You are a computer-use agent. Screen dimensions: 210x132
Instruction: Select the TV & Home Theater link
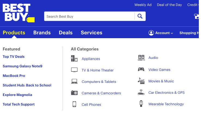pyautogui.click(x=98, y=70)
